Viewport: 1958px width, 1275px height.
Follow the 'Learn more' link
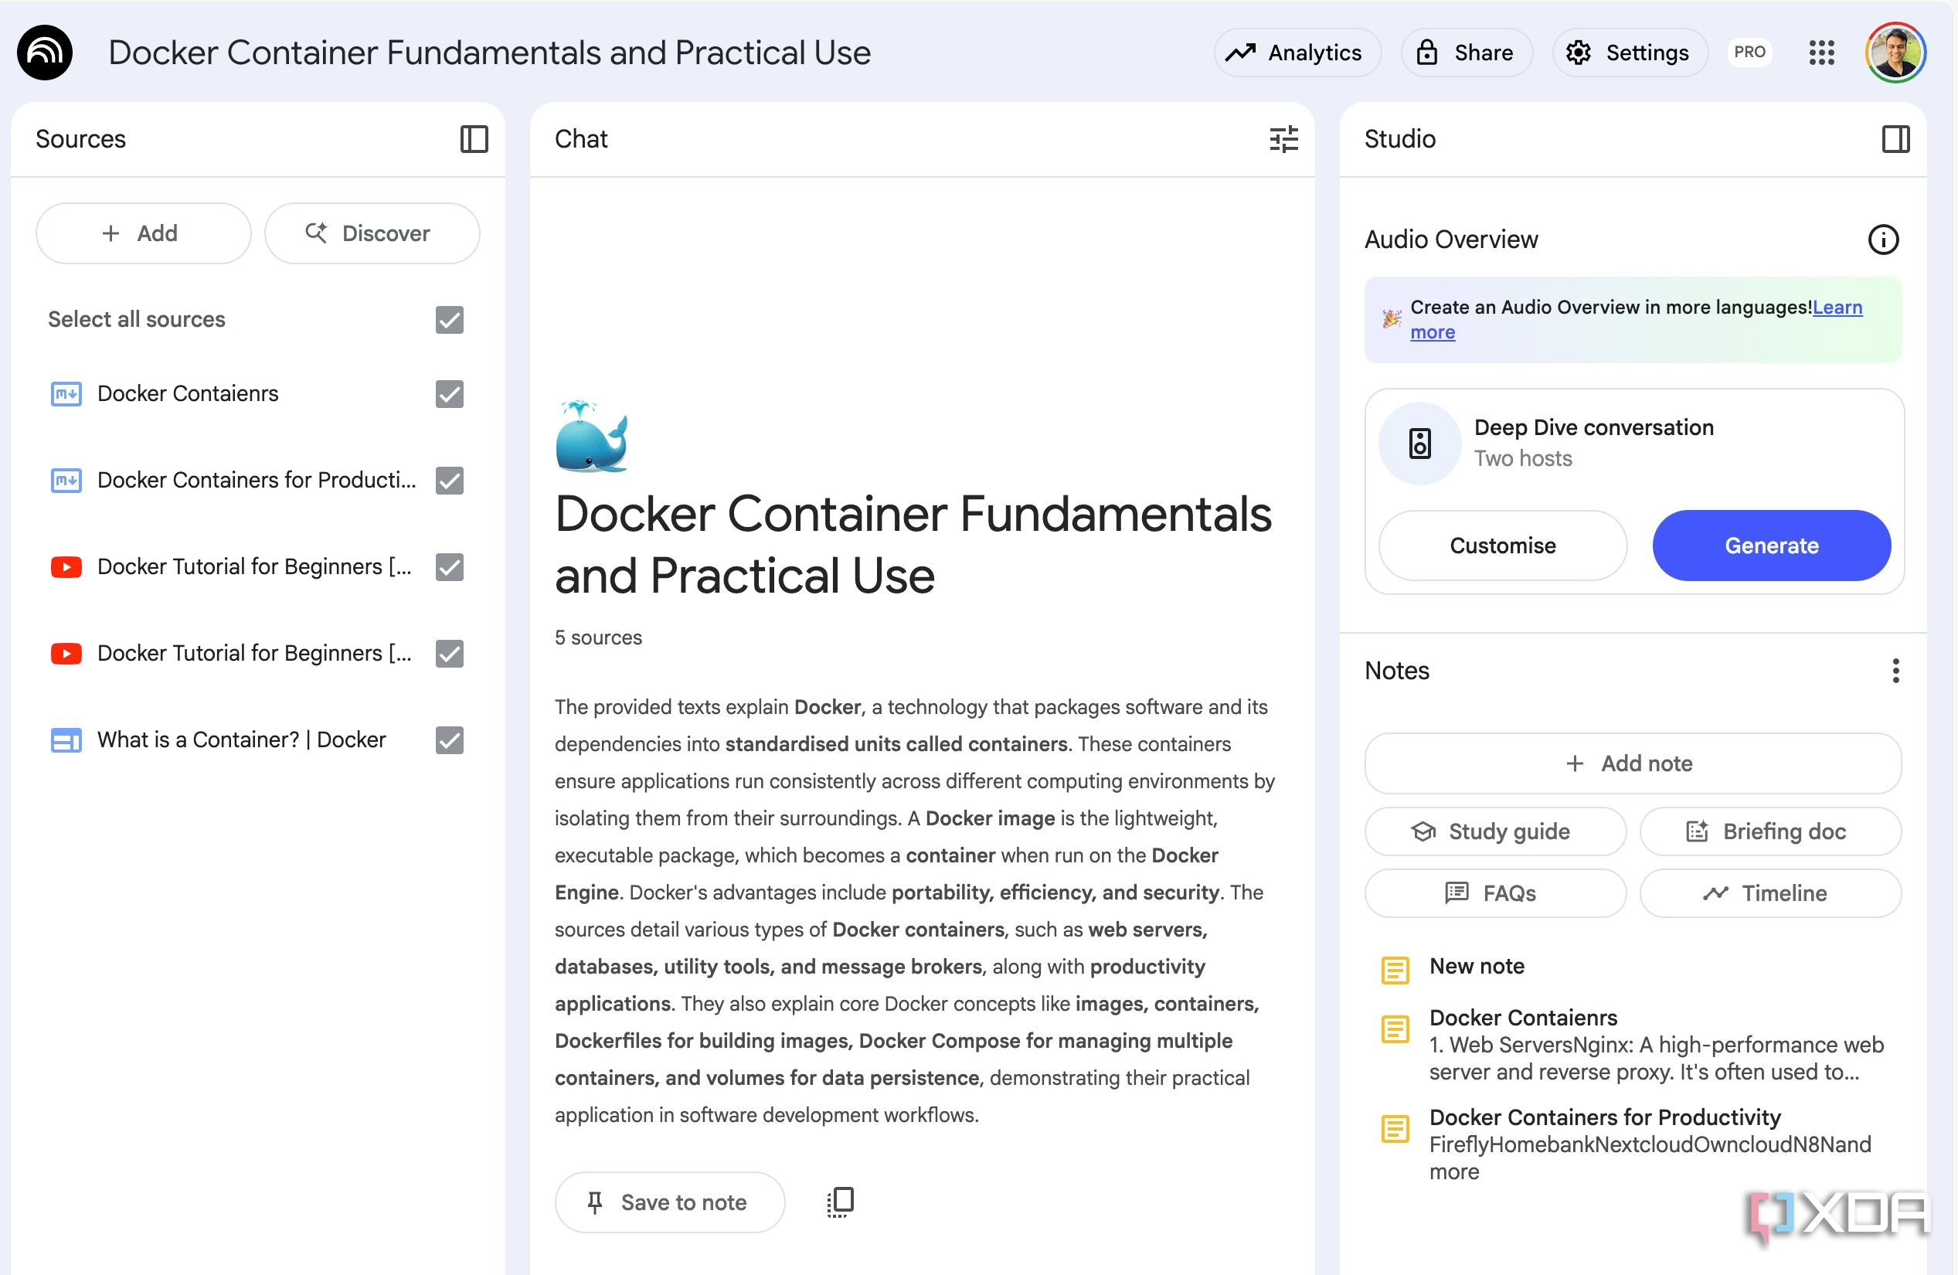[x=1836, y=307]
